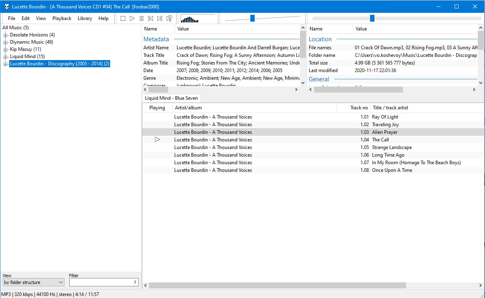
Task: Open the View menu
Action: (41, 18)
